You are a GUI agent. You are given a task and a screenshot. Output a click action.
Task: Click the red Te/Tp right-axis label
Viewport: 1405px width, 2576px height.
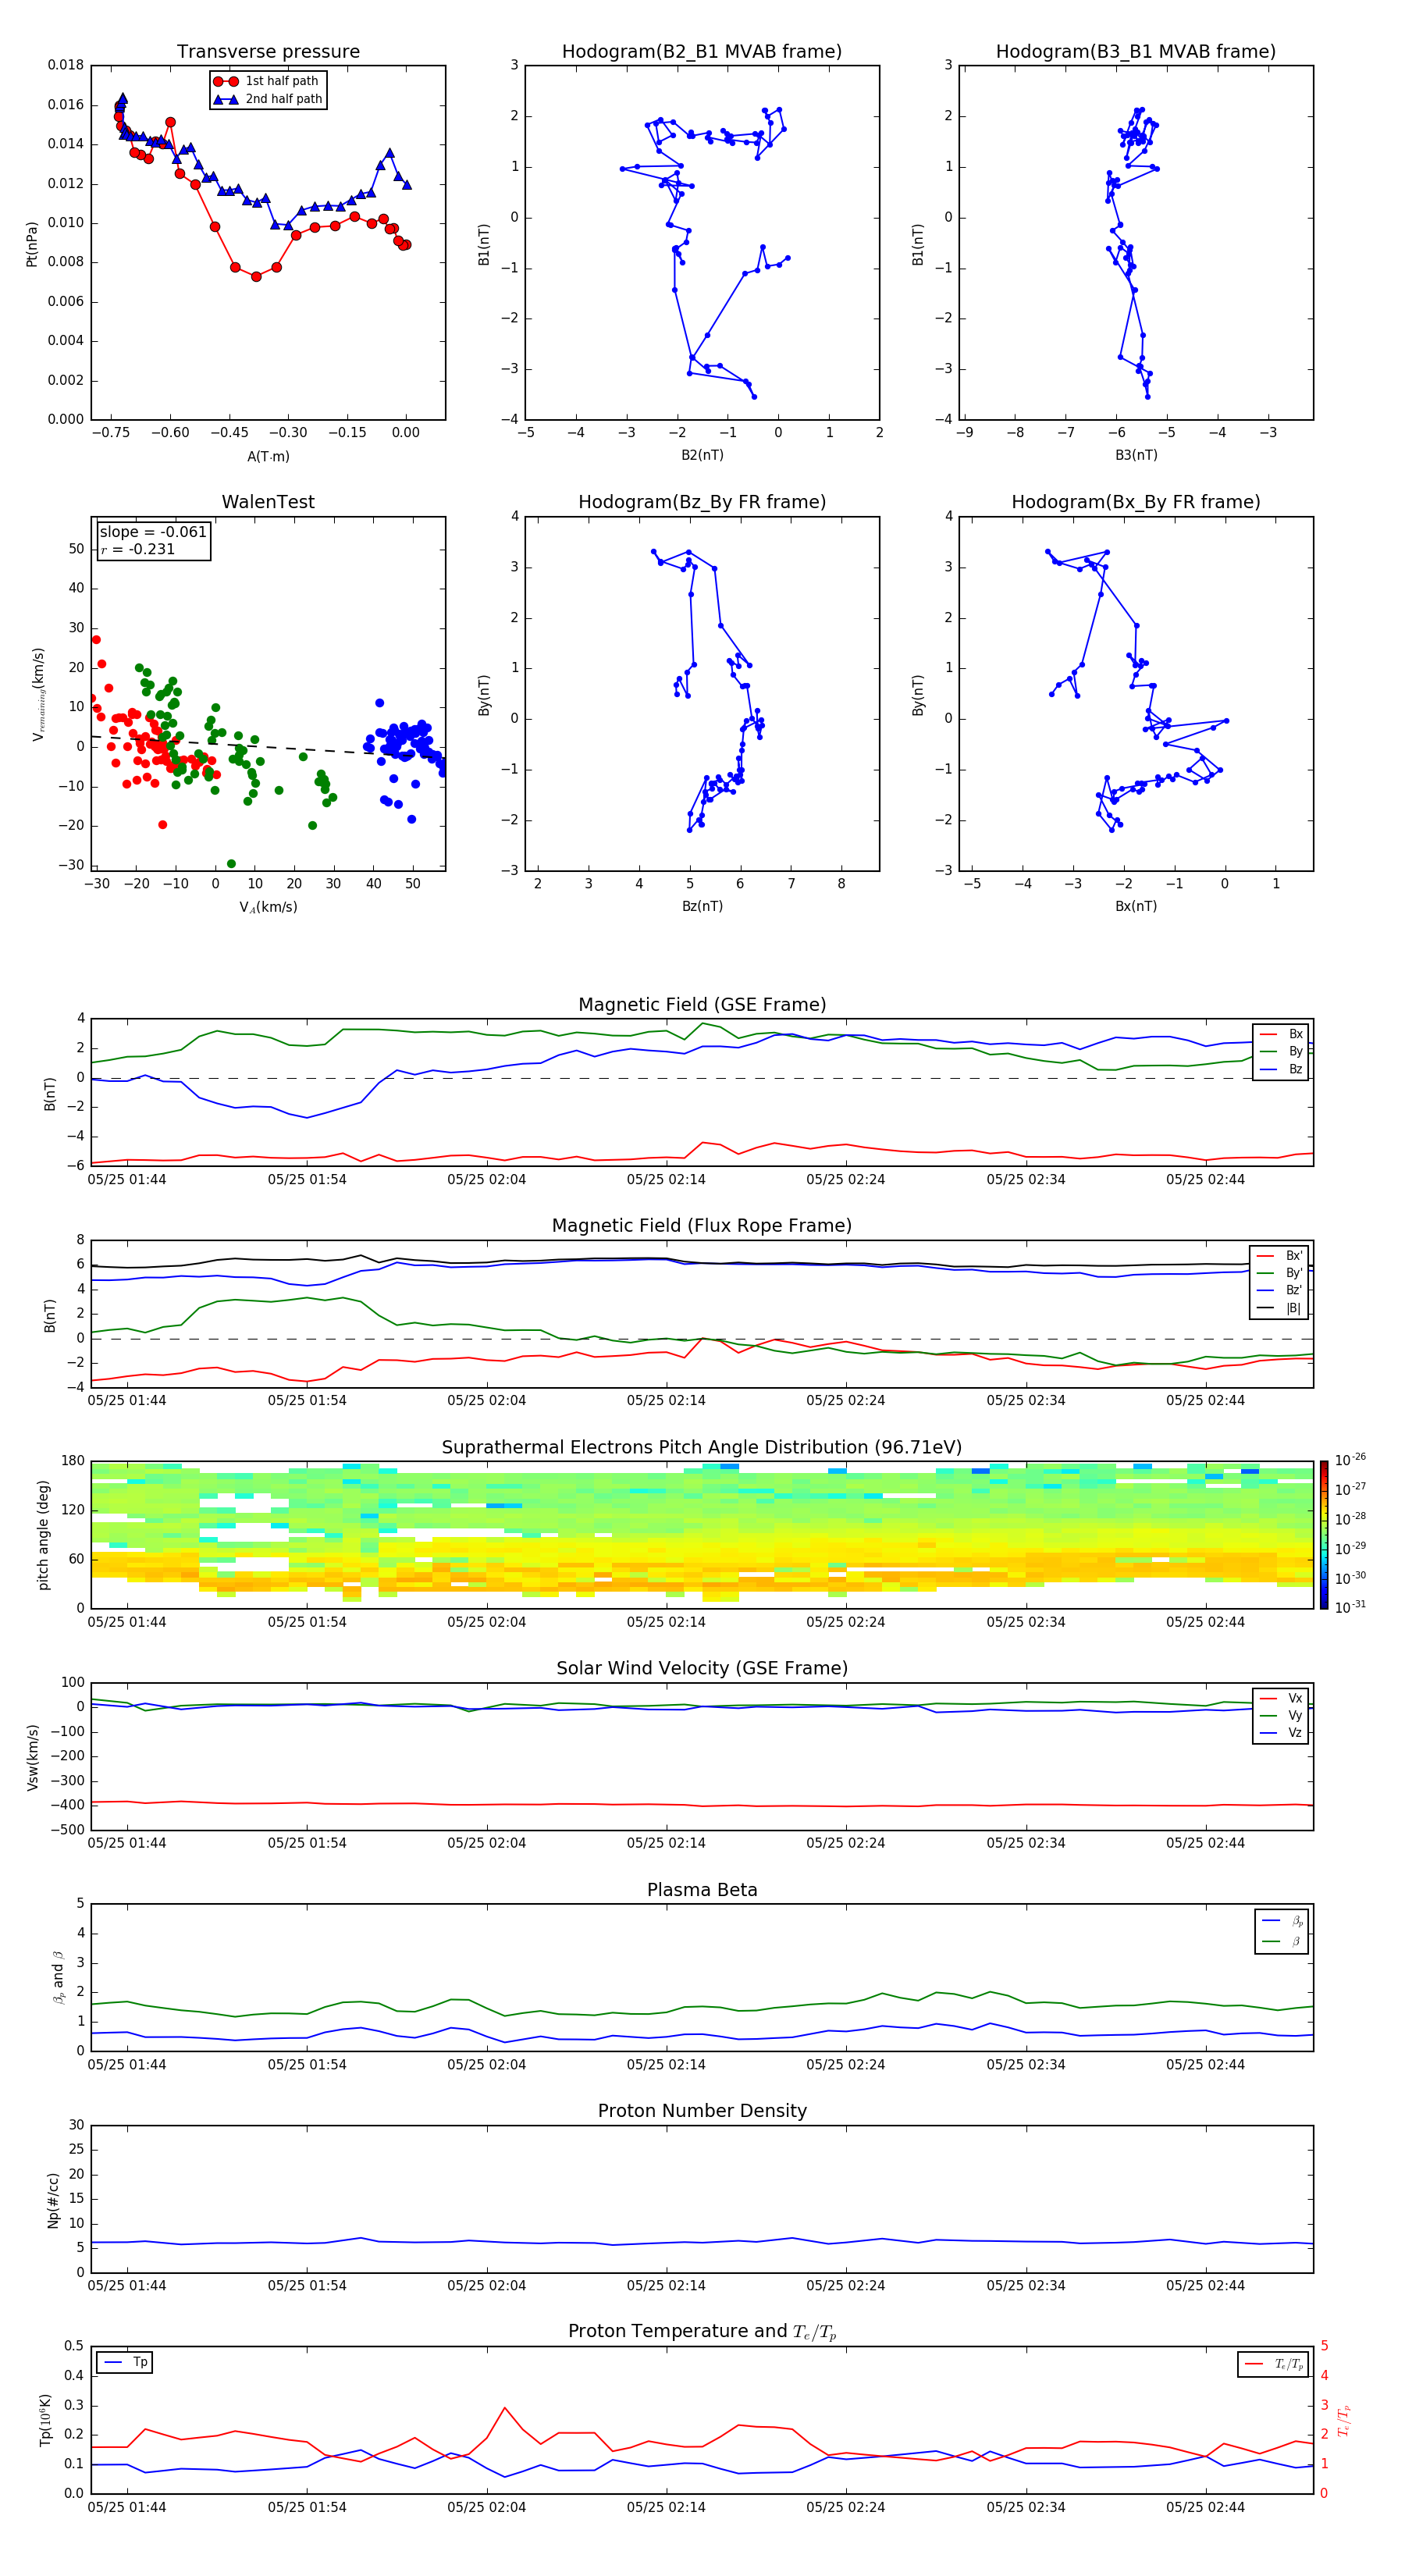coord(1343,2420)
